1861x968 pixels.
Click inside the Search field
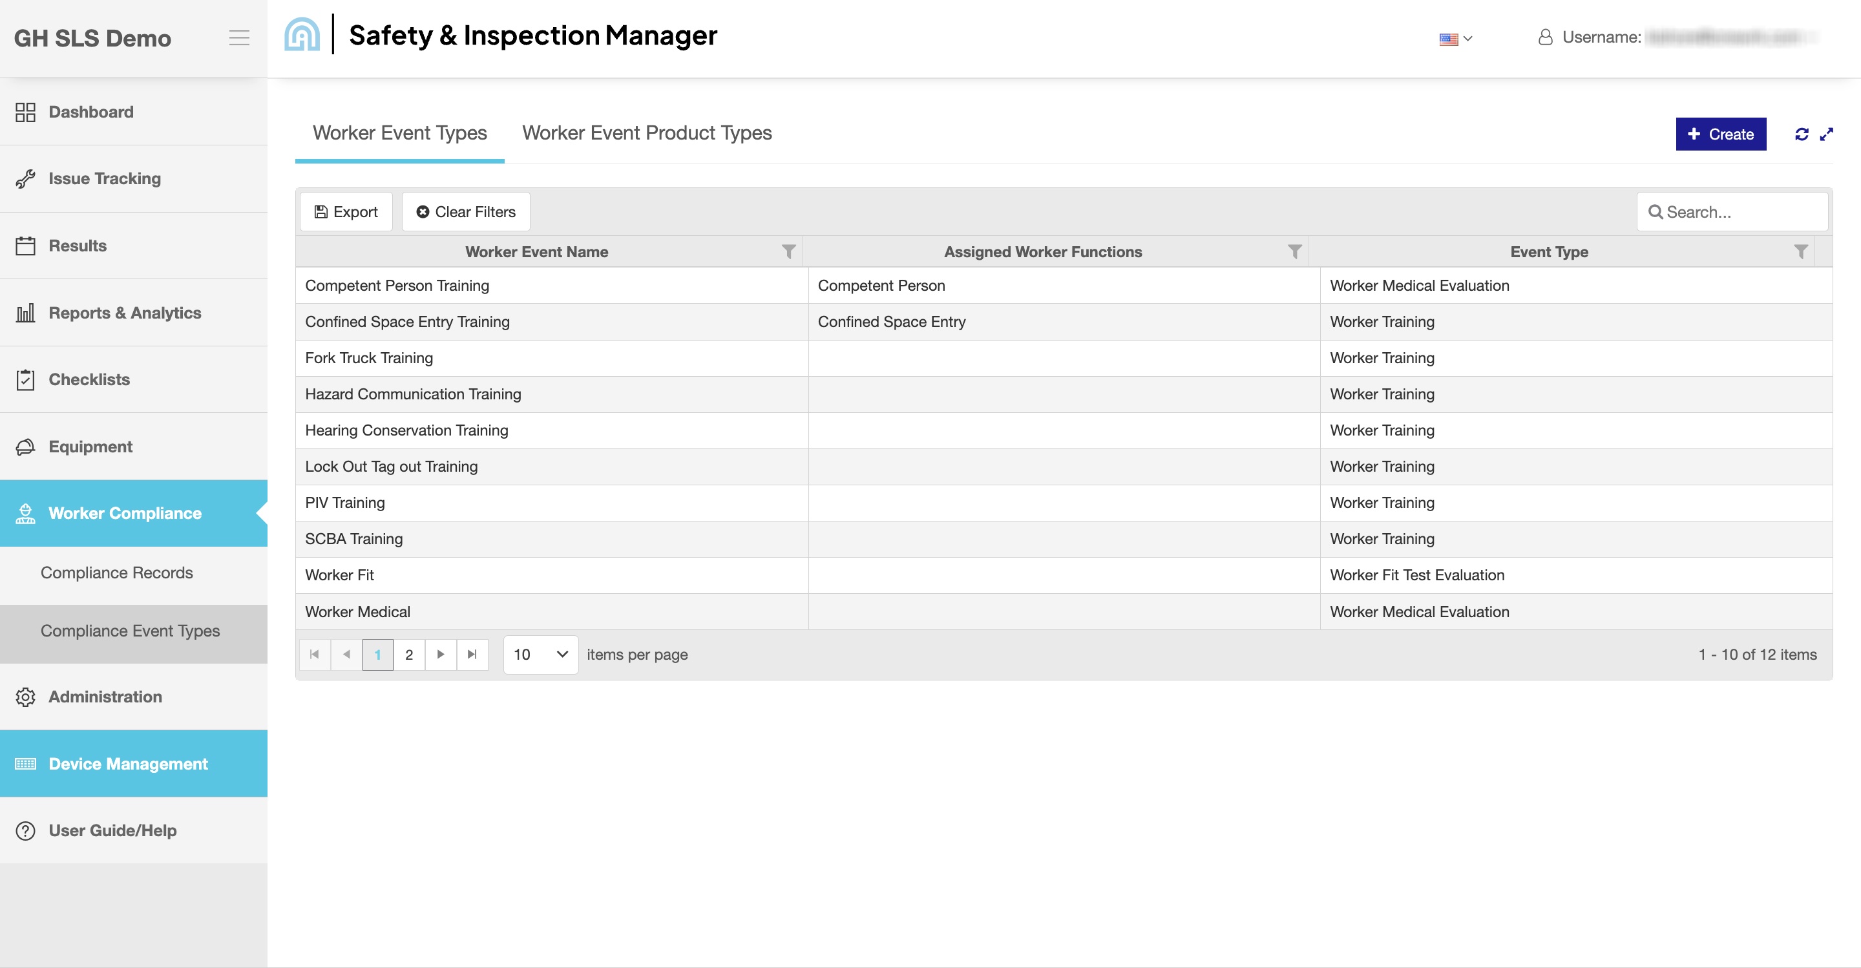point(1732,211)
